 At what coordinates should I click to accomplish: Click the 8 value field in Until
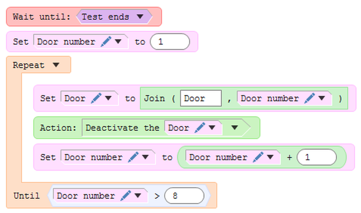click(184, 196)
